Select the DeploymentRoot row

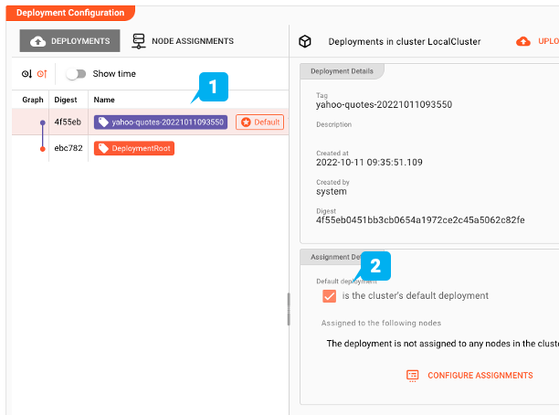pos(134,148)
